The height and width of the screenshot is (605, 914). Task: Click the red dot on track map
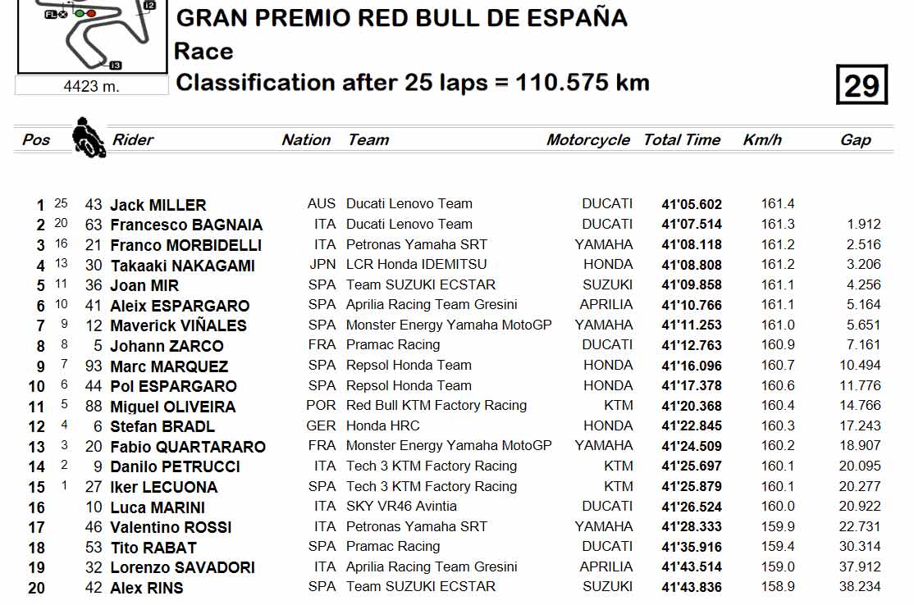tap(91, 13)
